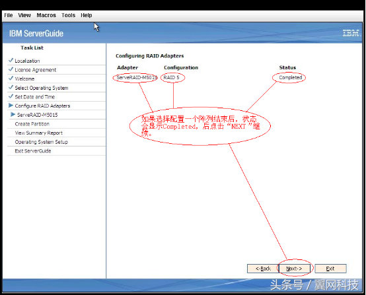
Task: Open the Macros menu
Action: 46,15
